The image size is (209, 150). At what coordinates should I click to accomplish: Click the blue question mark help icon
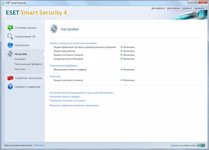pyautogui.click(x=10, y=87)
